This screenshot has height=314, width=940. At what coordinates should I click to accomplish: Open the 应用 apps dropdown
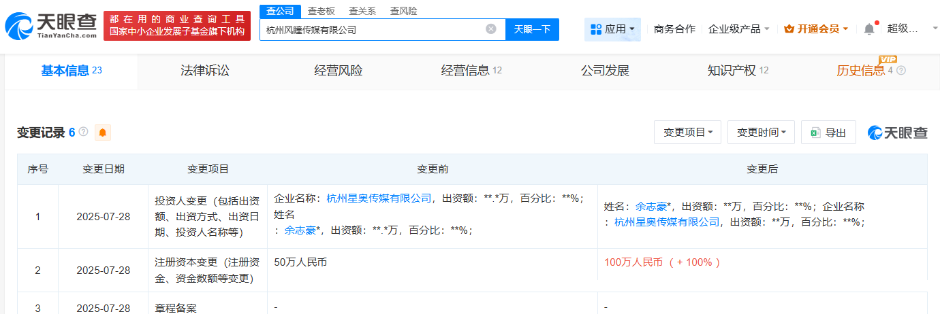[x=612, y=29]
